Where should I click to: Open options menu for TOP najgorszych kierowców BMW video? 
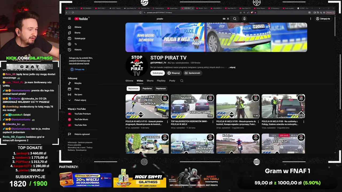(x=213, y=122)
